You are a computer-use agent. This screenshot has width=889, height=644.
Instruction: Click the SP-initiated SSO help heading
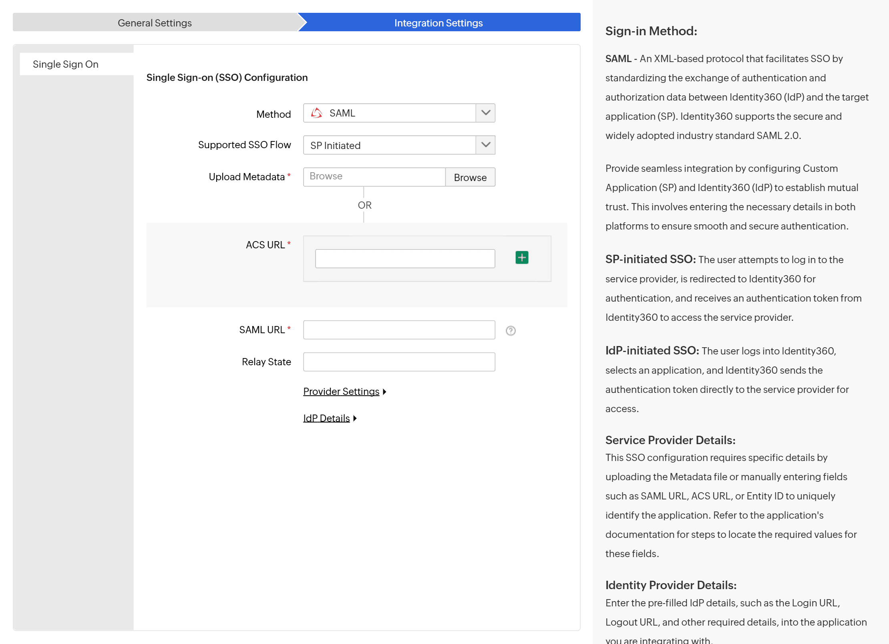click(x=651, y=259)
